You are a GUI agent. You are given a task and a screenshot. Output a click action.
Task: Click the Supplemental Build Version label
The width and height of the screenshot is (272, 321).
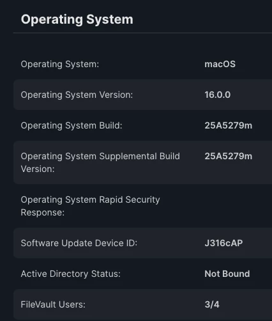pos(100,162)
